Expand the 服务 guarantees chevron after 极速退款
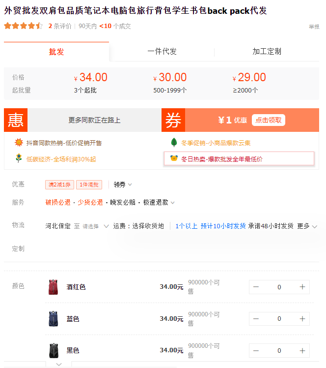Screen dimensions: 326x368 (x=173, y=203)
